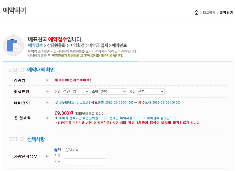Click the STEP 01 예약내역 확인 heading
This screenshot has height=171, width=235.
click(x=32, y=70)
